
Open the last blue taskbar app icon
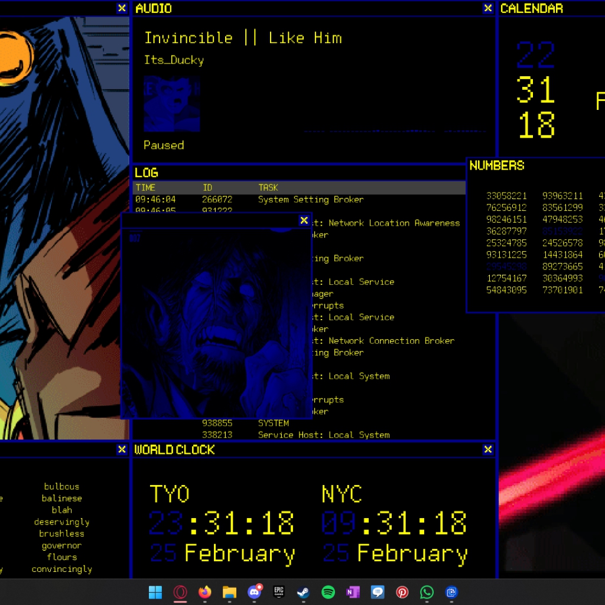pos(451,592)
